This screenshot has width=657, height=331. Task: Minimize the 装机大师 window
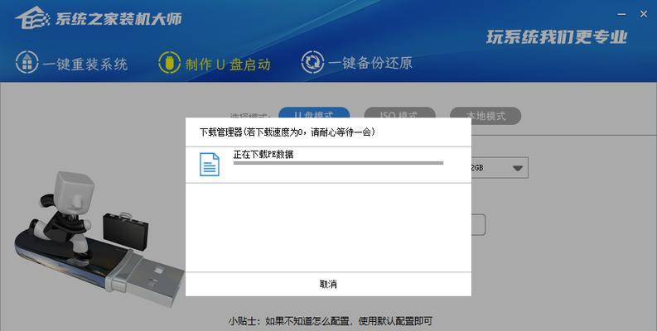[621, 14]
